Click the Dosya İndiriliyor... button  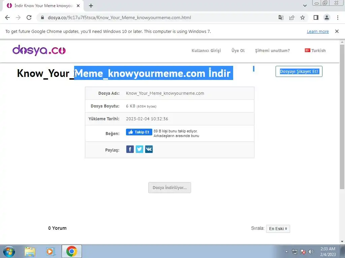[x=170, y=187]
